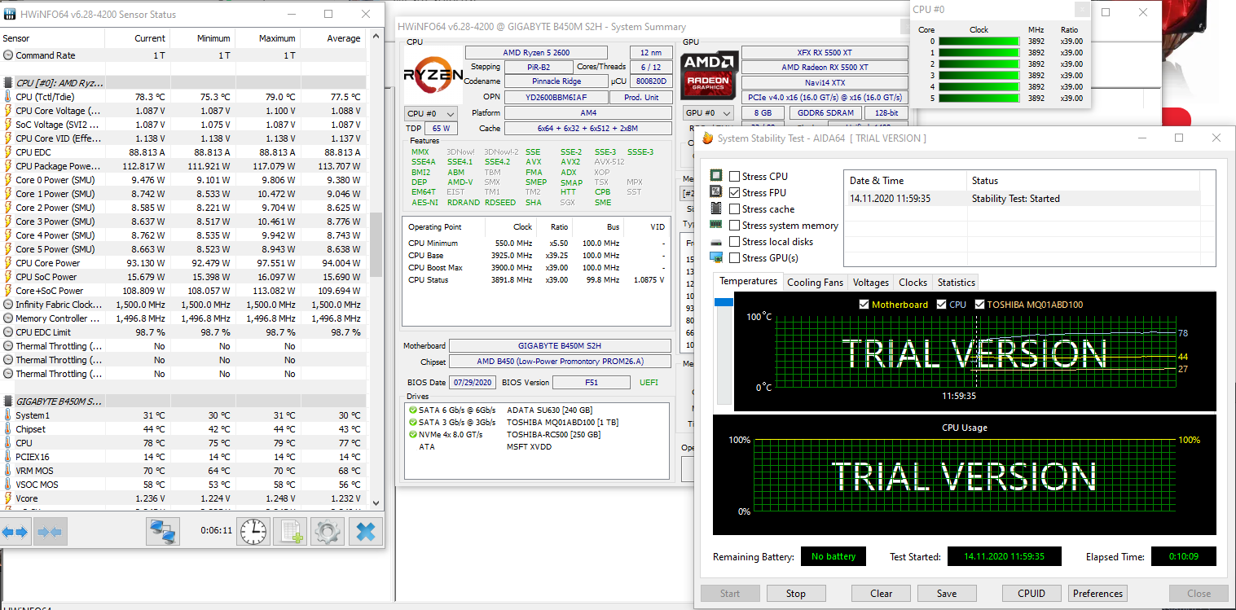Toggle the Motherboard graph checkbox
Viewport: 1236px width, 610px height.
pyautogui.click(x=864, y=305)
